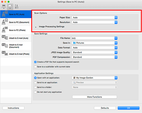The image size is (142, 113).
Task: Click the Save to PC (Photo) icon
Action: pos(5,30)
